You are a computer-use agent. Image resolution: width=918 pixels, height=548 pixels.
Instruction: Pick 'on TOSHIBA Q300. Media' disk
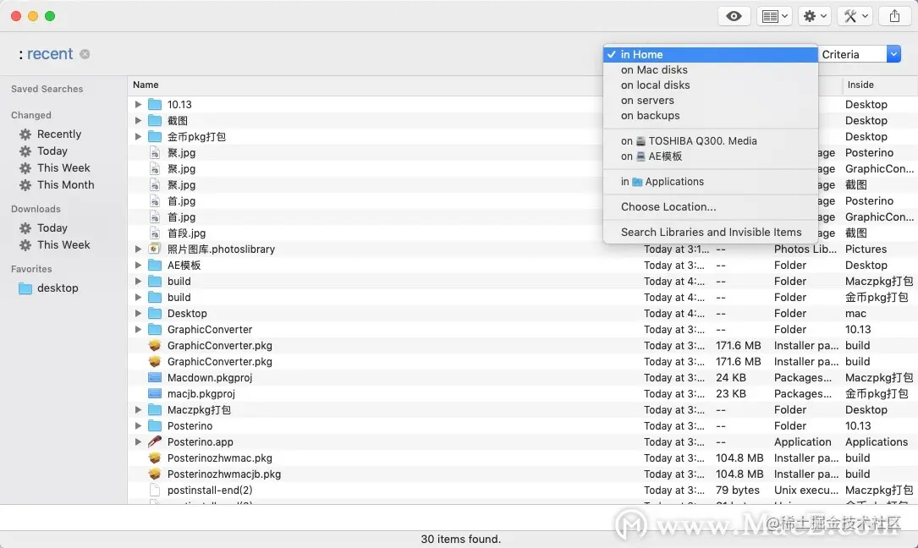click(x=710, y=141)
